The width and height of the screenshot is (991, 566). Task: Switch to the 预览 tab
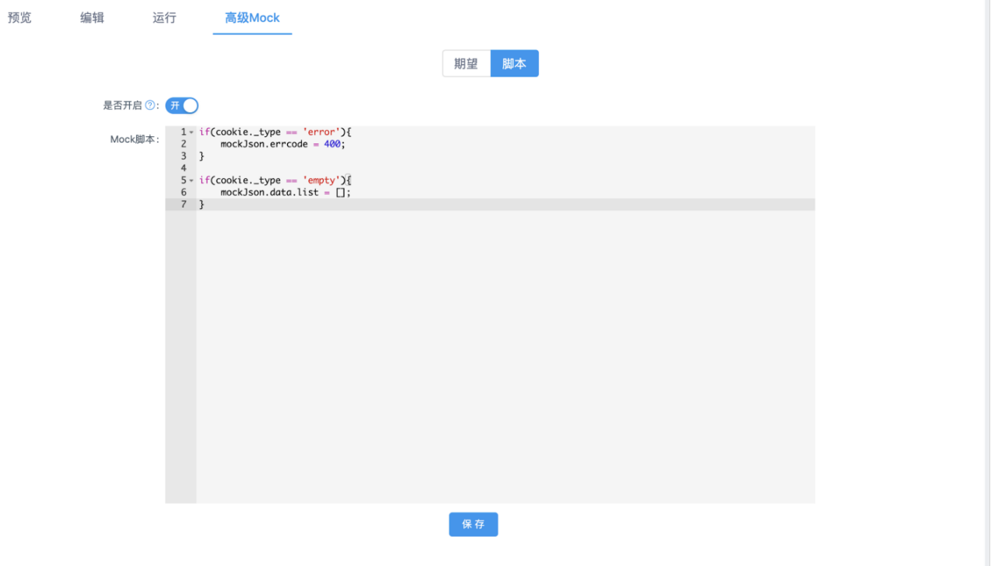click(19, 17)
